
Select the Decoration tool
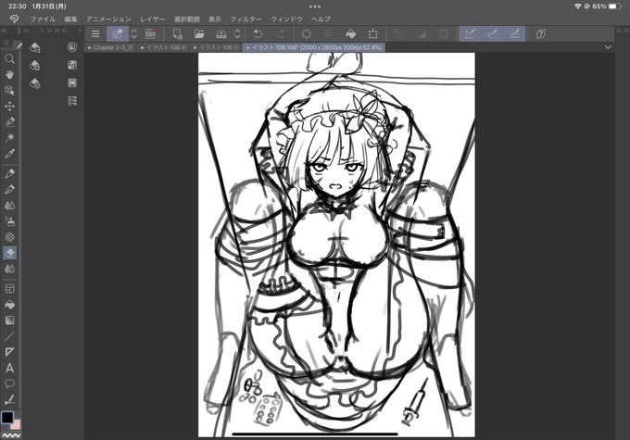[x=9, y=237]
